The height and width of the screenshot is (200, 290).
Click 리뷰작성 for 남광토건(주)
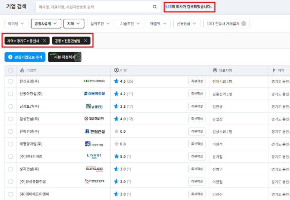197,106
